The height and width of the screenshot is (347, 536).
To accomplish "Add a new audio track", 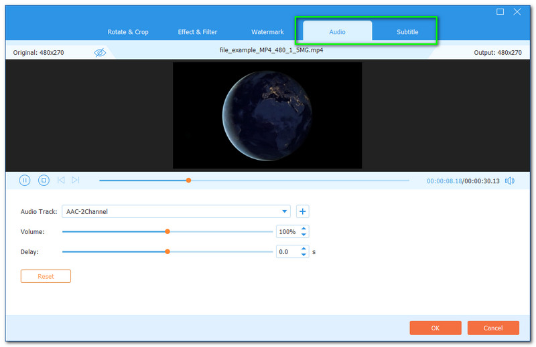I will pyautogui.click(x=303, y=211).
